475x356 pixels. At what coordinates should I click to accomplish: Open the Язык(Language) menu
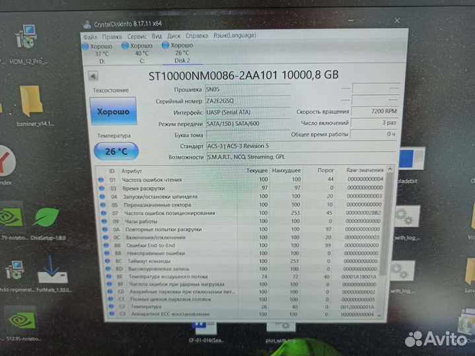[x=235, y=35]
